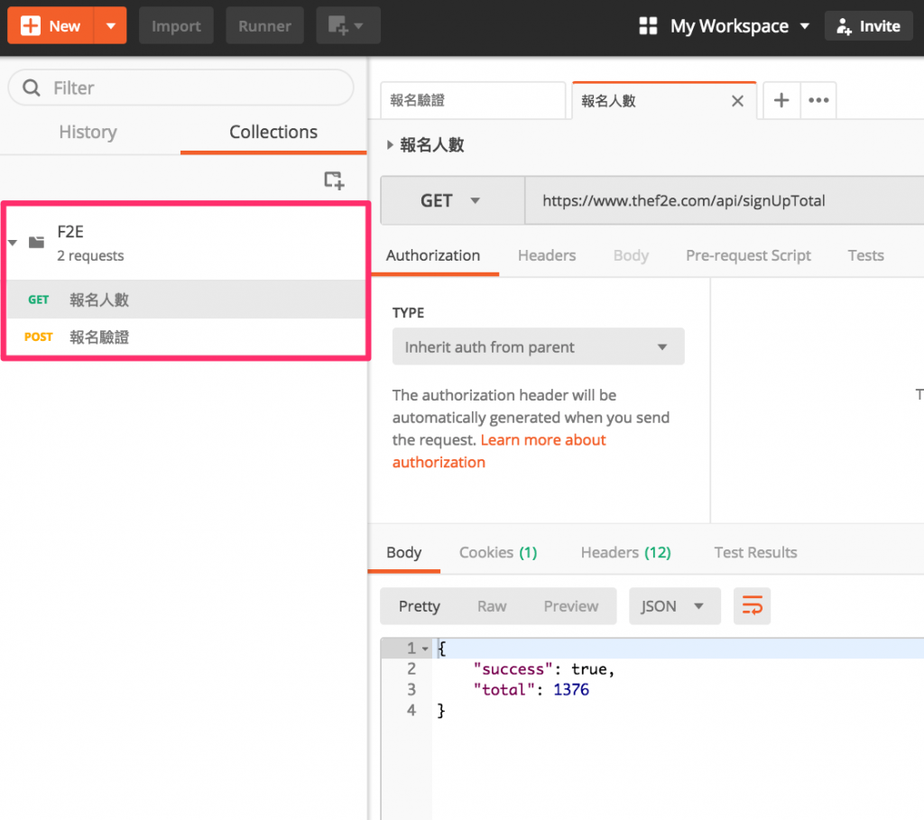This screenshot has height=820, width=924.
Task: Select the Authorization tab
Action: pos(433,255)
